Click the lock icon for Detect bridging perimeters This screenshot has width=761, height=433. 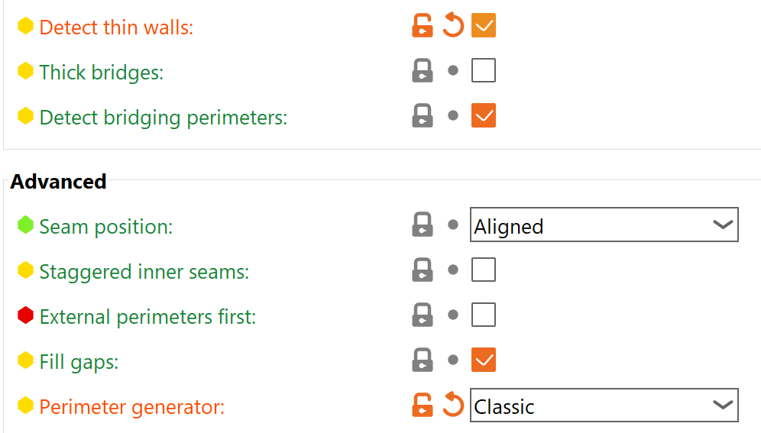tap(423, 116)
